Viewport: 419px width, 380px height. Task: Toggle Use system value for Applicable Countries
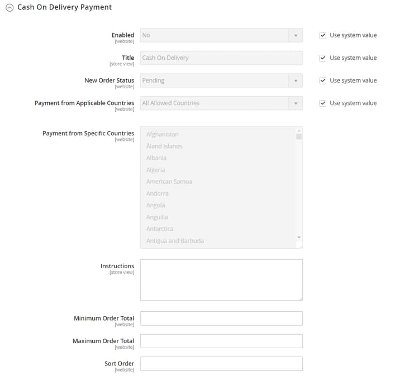pyautogui.click(x=323, y=103)
